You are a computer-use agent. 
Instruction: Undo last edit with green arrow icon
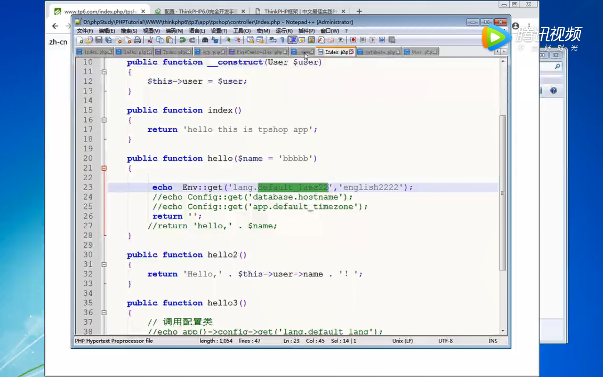tap(182, 40)
